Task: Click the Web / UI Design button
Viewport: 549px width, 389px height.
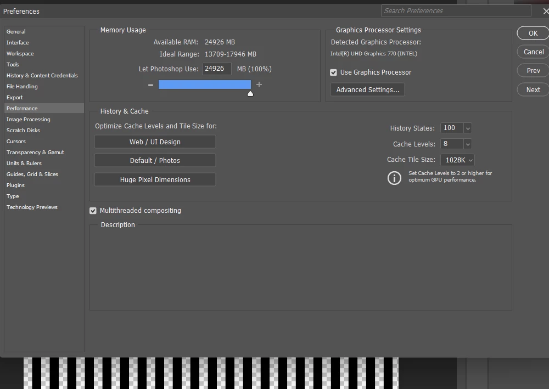Action: 155,142
